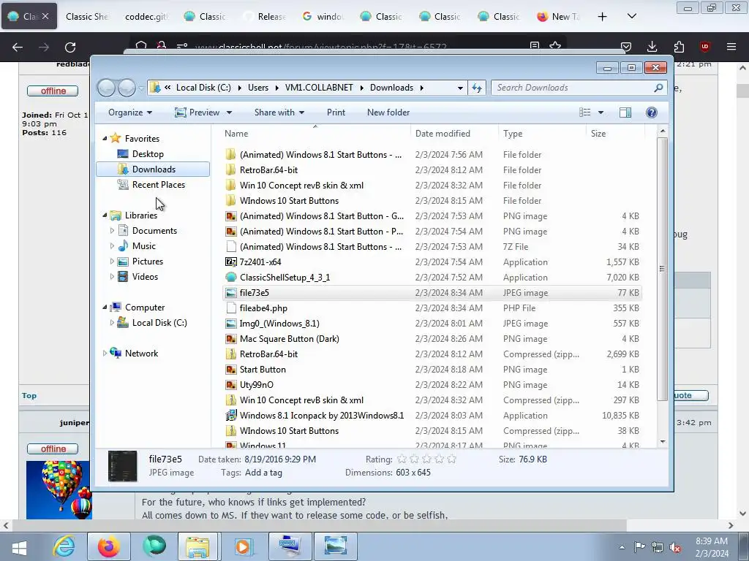This screenshot has height=561, width=749.
Task: Click the Mac Square Button (Dark) image icon
Action: pos(230,339)
